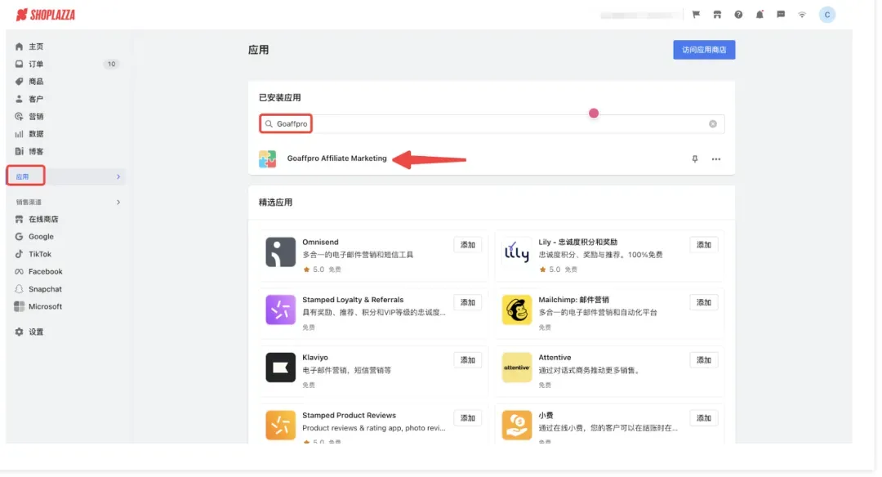Open the notifications bell
Viewport: 882px width, 477px height.
[759, 15]
